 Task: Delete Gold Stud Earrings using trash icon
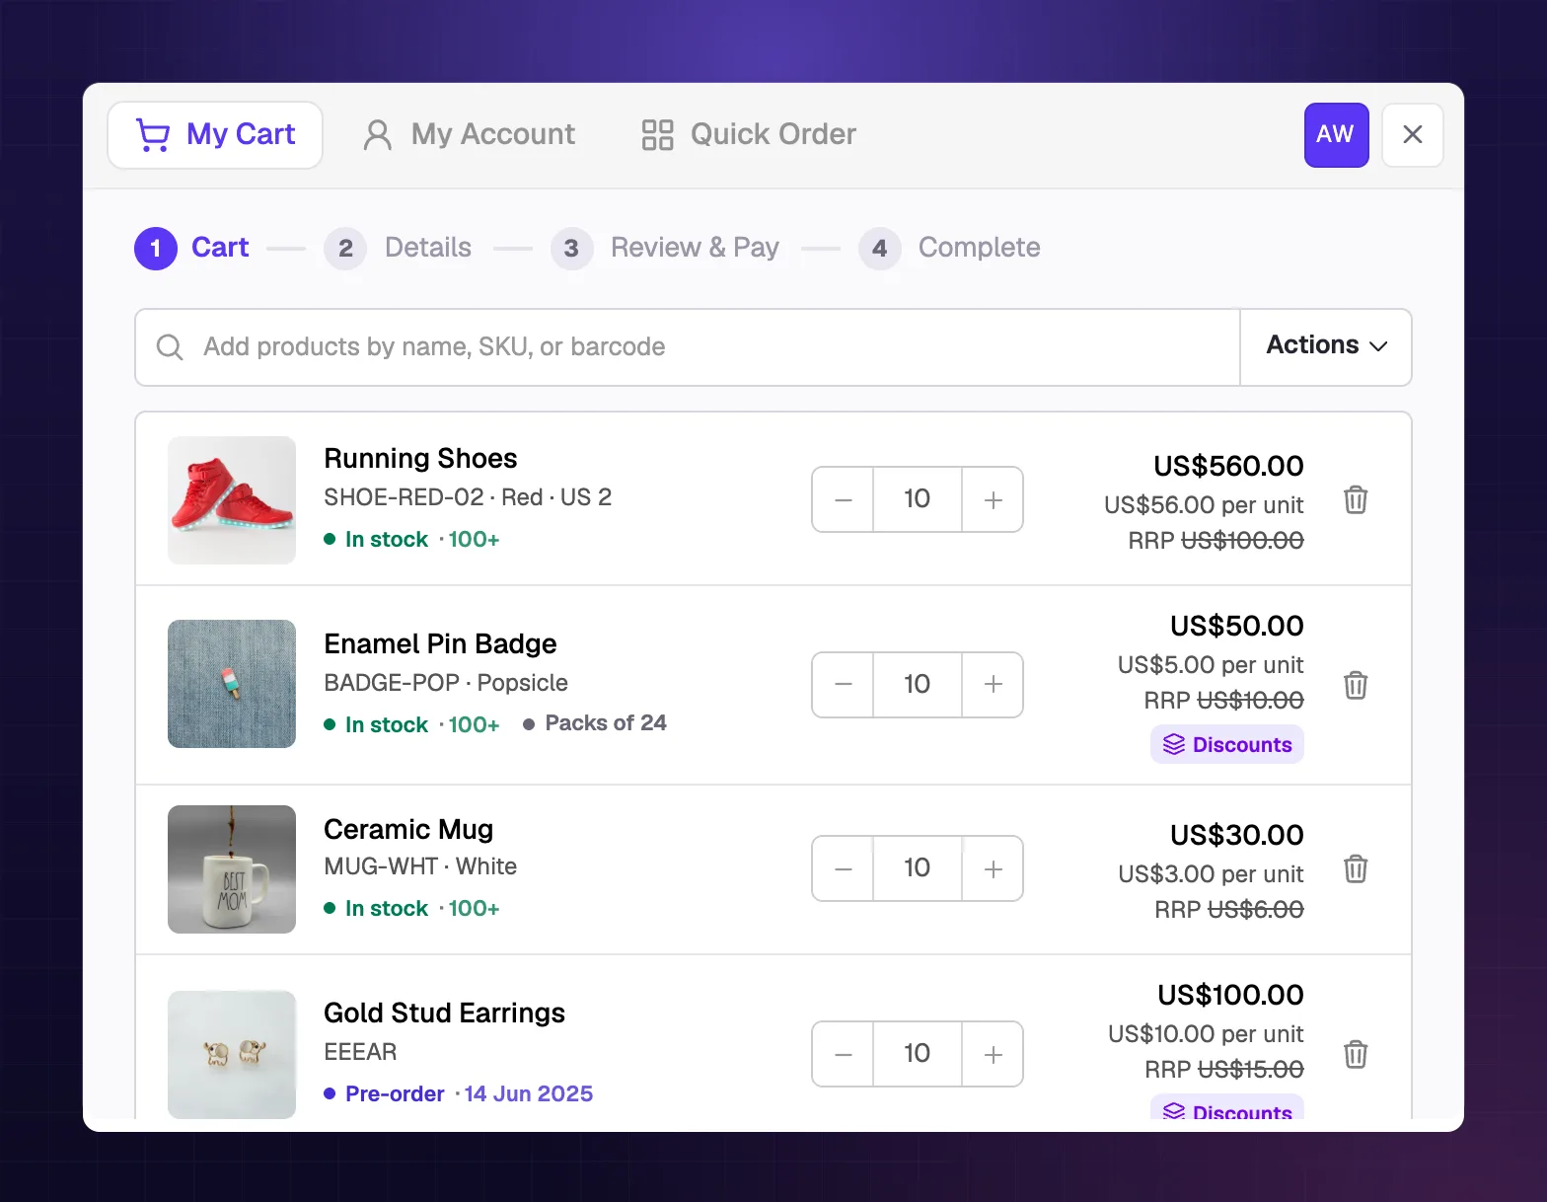(x=1356, y=1054)
